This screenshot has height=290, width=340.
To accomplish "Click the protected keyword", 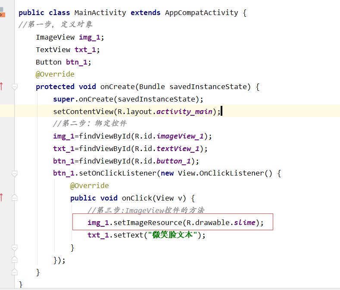I will 55,86.
